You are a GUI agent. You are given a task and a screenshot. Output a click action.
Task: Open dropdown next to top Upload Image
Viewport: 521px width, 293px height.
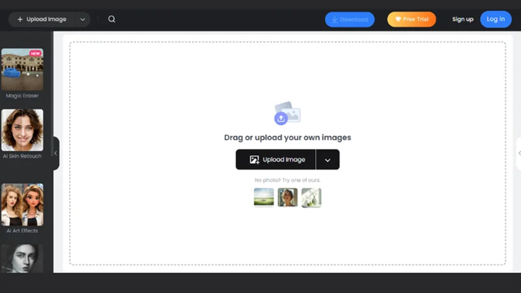click(83, 20)
